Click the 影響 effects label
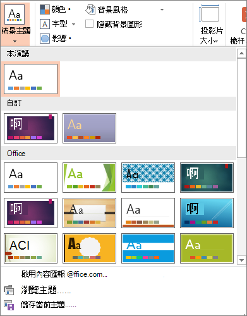Viewport: 247px width, 316px height. (59, 39)
